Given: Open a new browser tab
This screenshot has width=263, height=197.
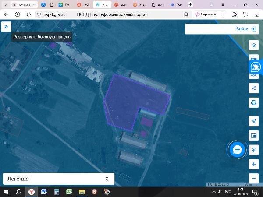Looking at the screenshot, I should (190, 5).
